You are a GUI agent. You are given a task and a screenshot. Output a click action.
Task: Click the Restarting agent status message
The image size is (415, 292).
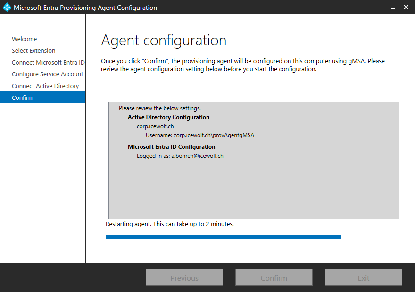169,224
